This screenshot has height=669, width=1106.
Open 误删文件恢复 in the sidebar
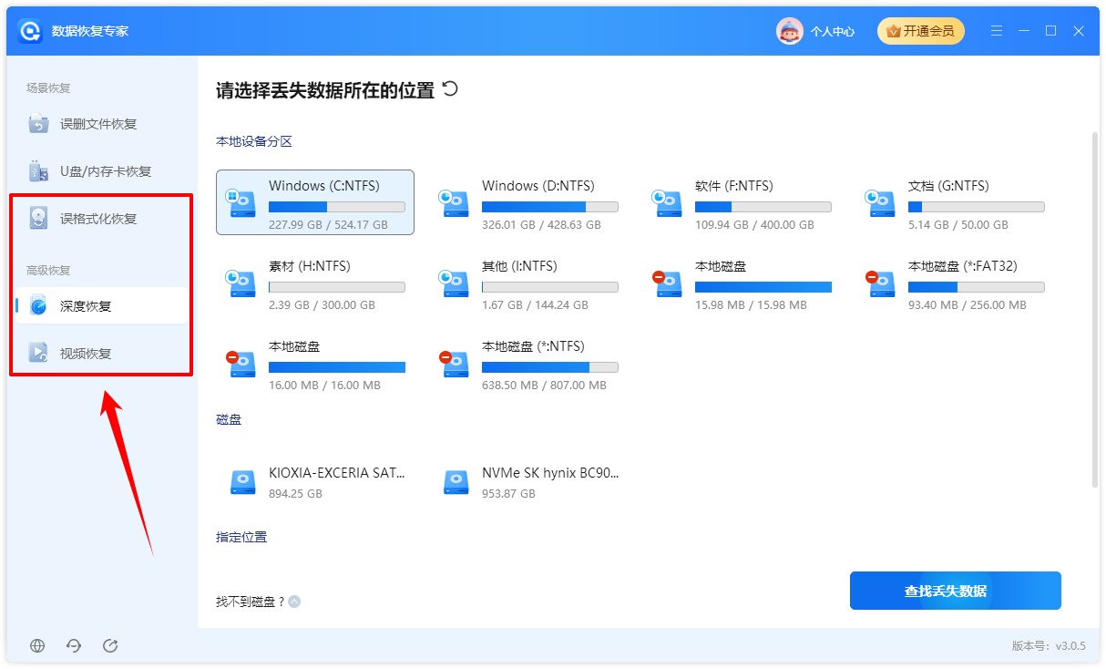tap(102, 124)
